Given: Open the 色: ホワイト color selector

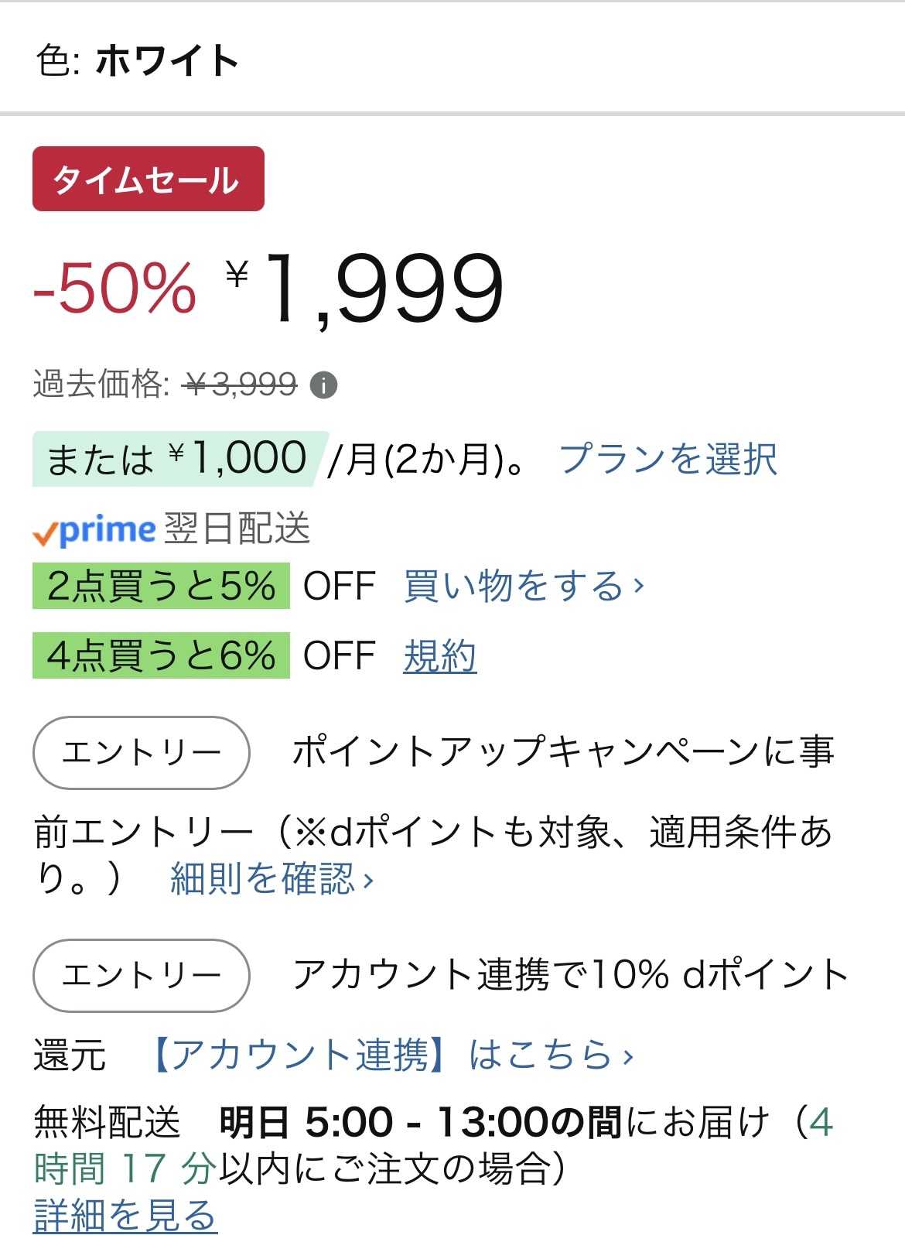Looking at the screenshot, I should point(138,60).
